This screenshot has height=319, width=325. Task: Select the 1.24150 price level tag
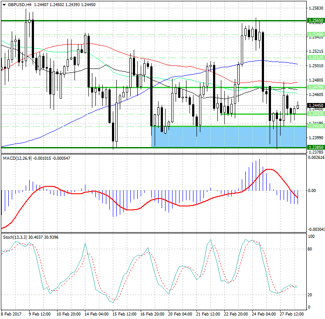(315, 126)
